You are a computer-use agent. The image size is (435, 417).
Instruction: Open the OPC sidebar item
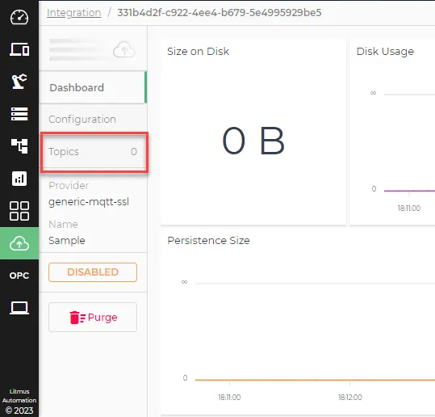coord(19,276)
